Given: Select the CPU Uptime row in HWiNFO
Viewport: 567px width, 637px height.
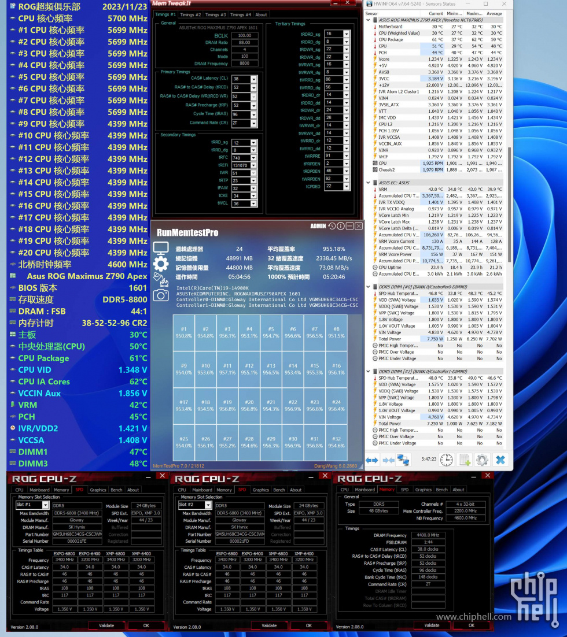Looking at the screenshot, I should (x=437, y=267).
